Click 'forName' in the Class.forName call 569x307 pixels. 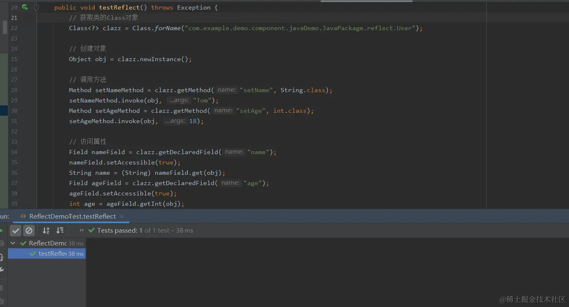(168, 28)
